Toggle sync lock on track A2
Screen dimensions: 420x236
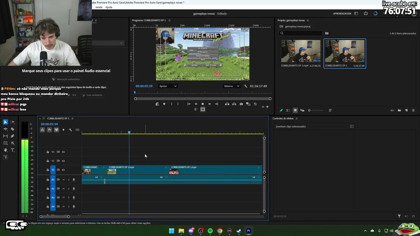[58, 188]
